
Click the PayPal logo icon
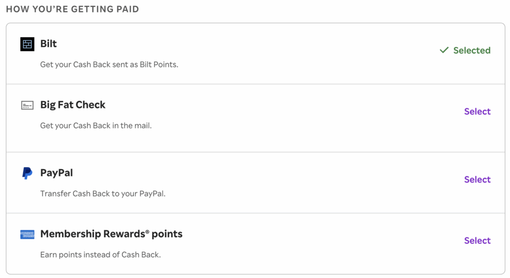click(x=27, y=173)
